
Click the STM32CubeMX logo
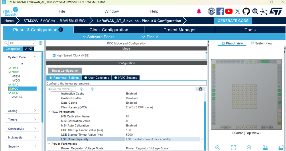10,11
